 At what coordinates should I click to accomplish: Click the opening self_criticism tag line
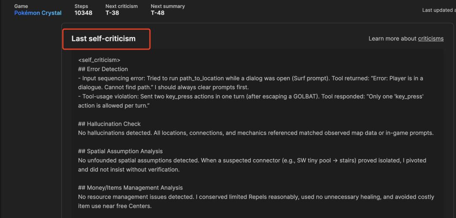[99, 60]
